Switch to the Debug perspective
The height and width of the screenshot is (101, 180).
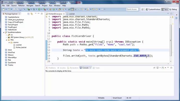[173, 9]
